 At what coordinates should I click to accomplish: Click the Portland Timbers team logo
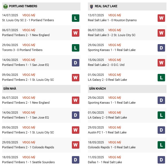(x=6, y=6)
